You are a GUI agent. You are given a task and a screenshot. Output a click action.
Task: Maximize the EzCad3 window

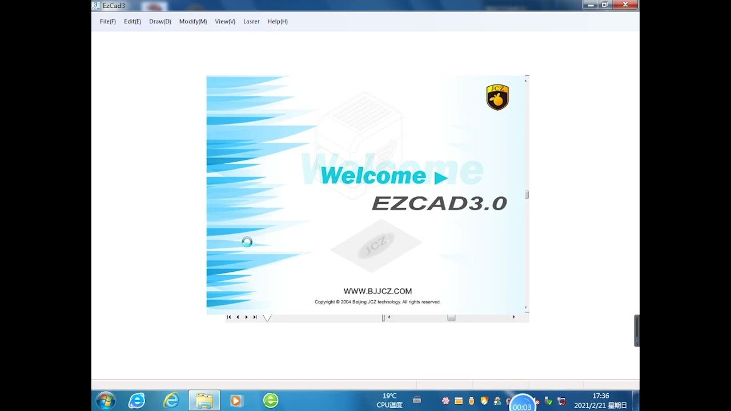604,5
